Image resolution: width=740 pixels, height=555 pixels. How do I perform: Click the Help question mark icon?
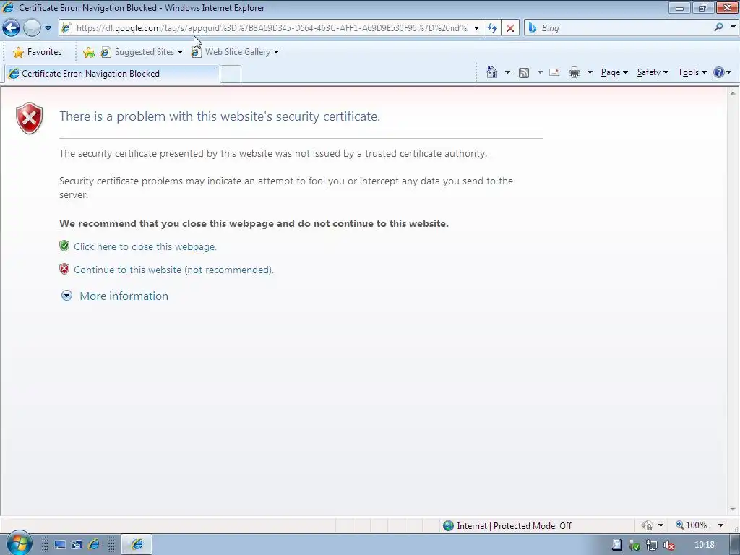[719, 72]
